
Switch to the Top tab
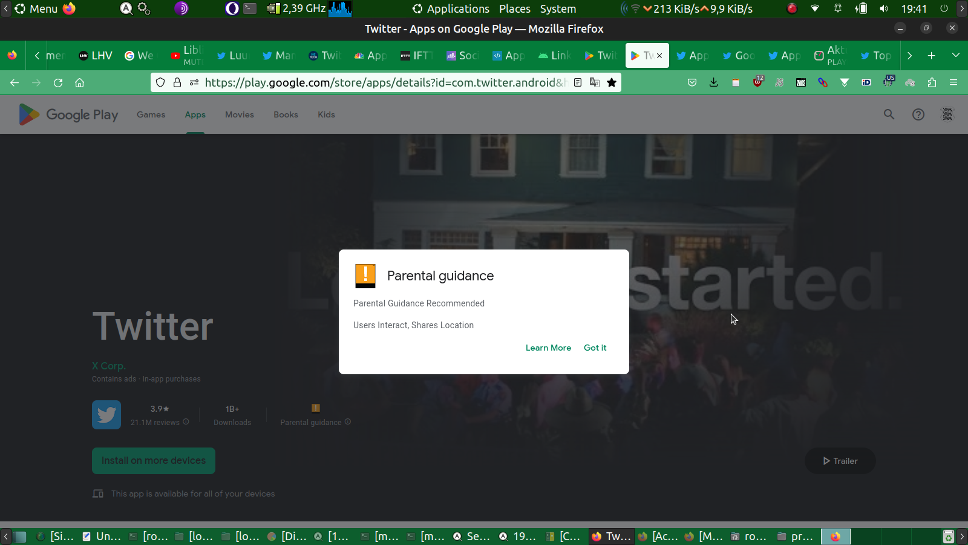[x=877, y=56]
